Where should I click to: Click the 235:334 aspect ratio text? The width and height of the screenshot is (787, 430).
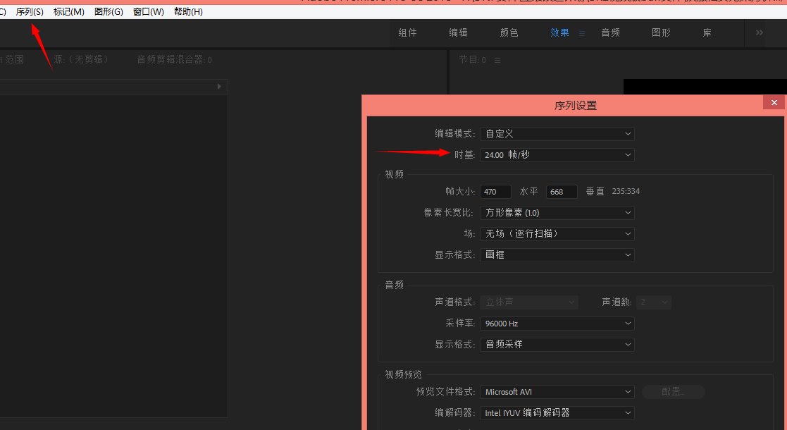[626, 192]
